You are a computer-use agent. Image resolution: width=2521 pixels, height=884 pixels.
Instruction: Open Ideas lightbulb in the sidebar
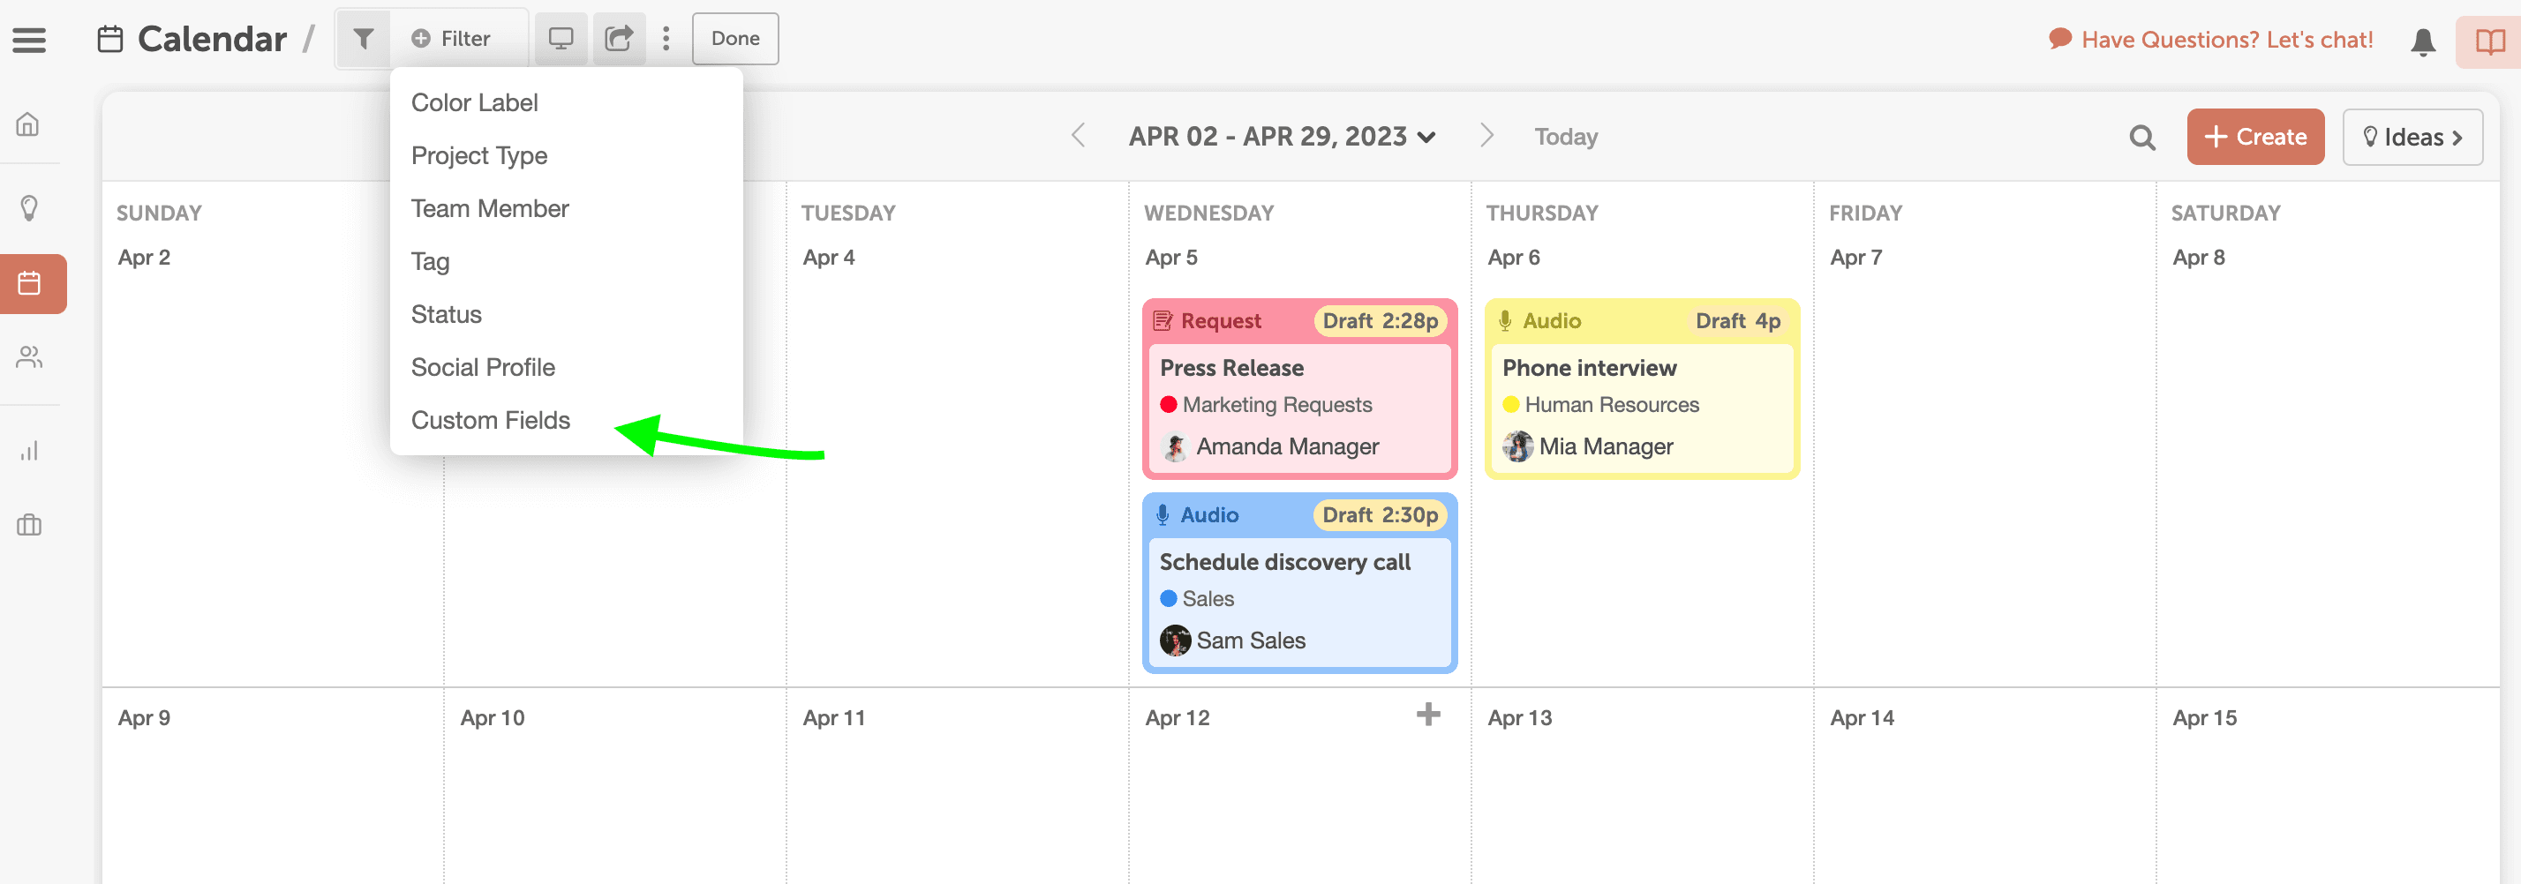coord(29,208)
